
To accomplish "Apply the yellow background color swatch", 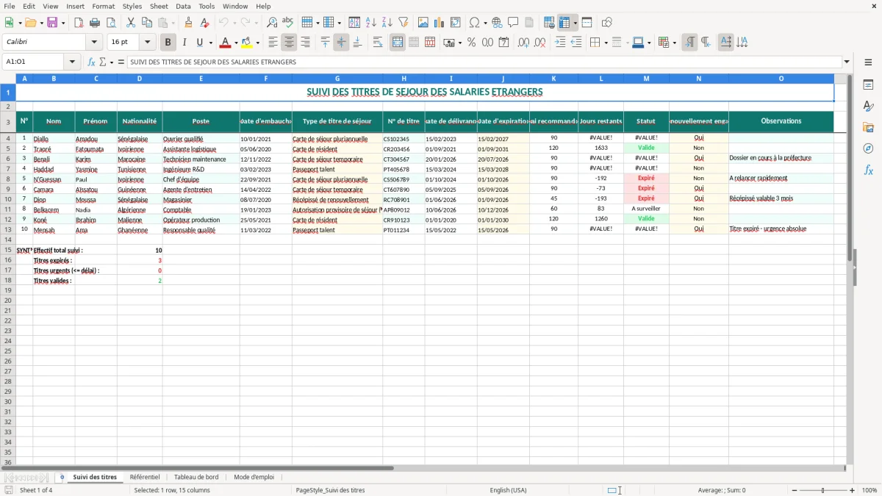I will click(248, 43).
